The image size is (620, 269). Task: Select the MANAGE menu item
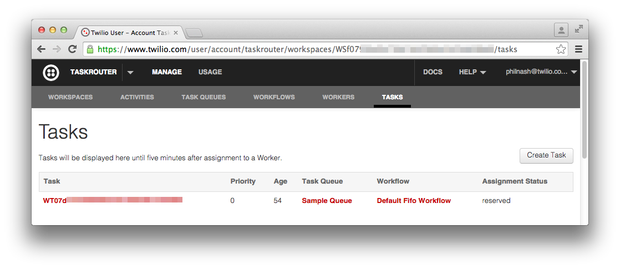pyautogui.click(x=167, y=72)
